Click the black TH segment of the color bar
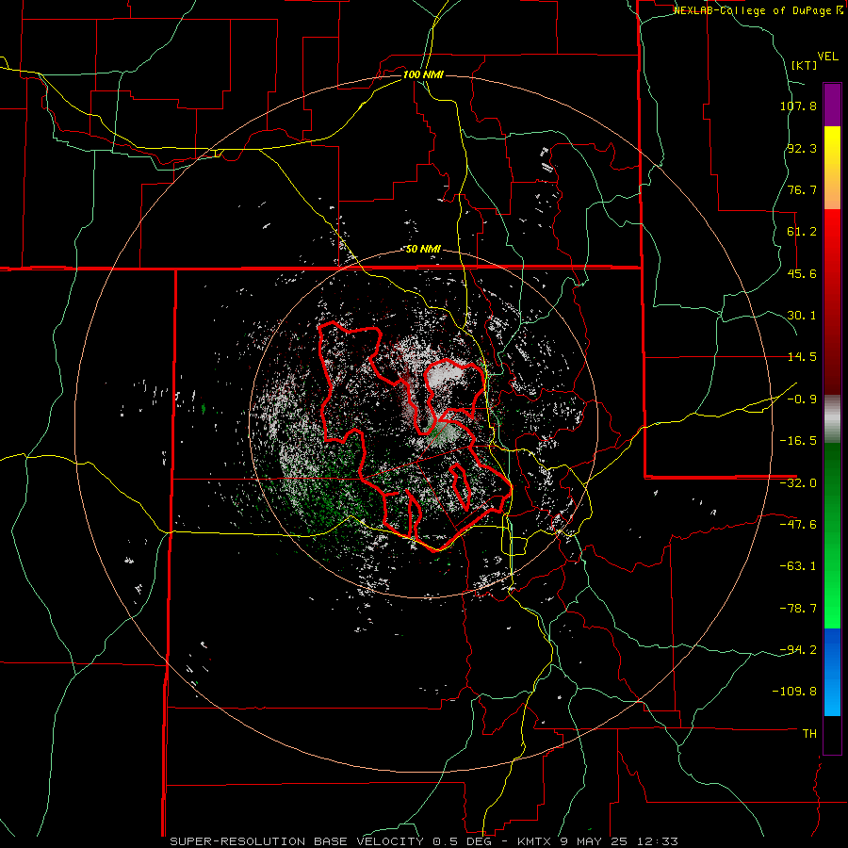This screenshot has width=848, height=848. point(832,734)
